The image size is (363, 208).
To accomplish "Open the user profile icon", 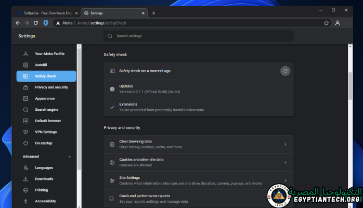I will 338,23.
